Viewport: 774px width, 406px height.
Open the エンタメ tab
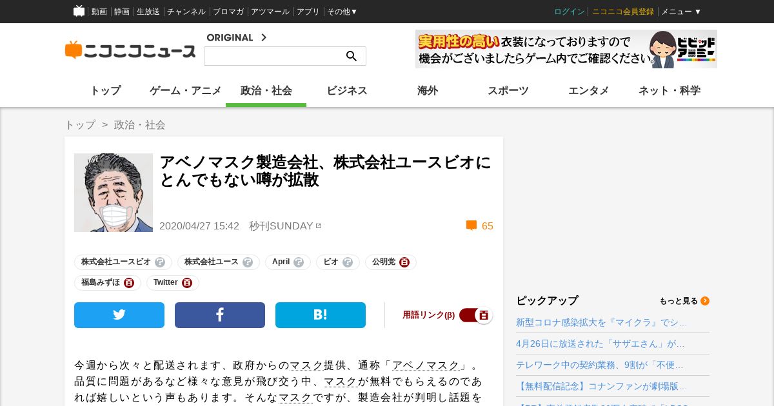[x=589, y=91]
